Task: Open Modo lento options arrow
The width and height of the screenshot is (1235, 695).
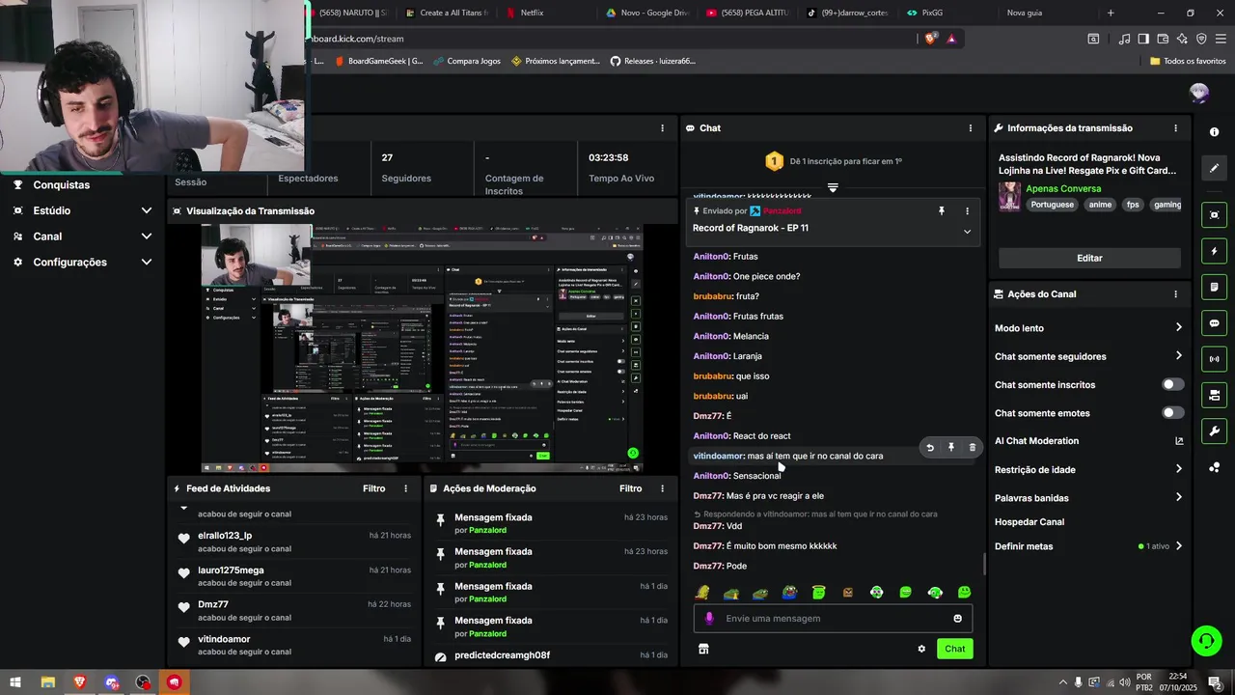Action: [1178, 328]
